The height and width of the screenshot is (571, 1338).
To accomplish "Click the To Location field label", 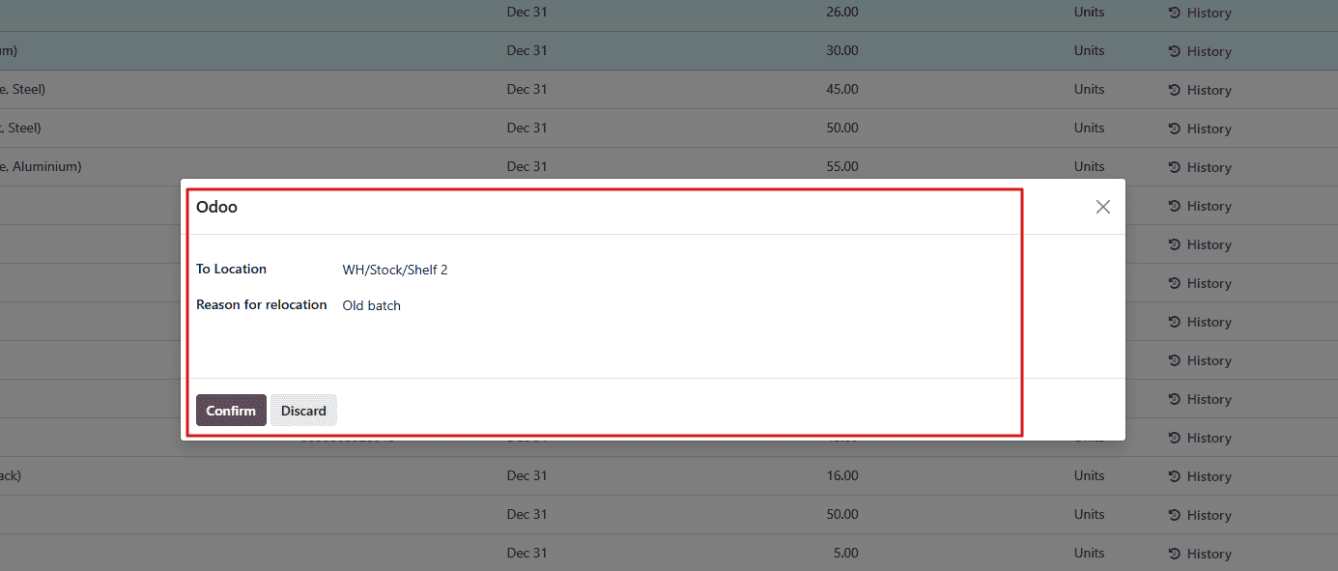I will [x=231, y=269].
